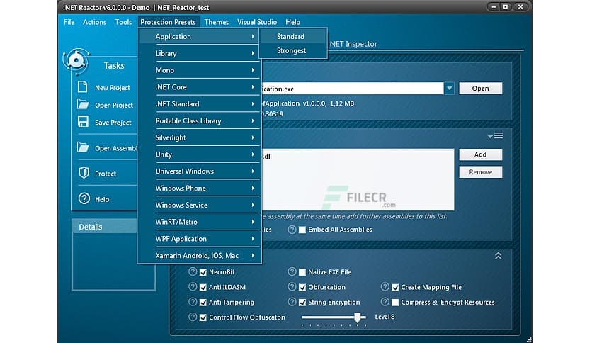Screen dimensions: 592x343
Task: Click the help icon beside Create Mapping File
Action: tap(385, 287)
